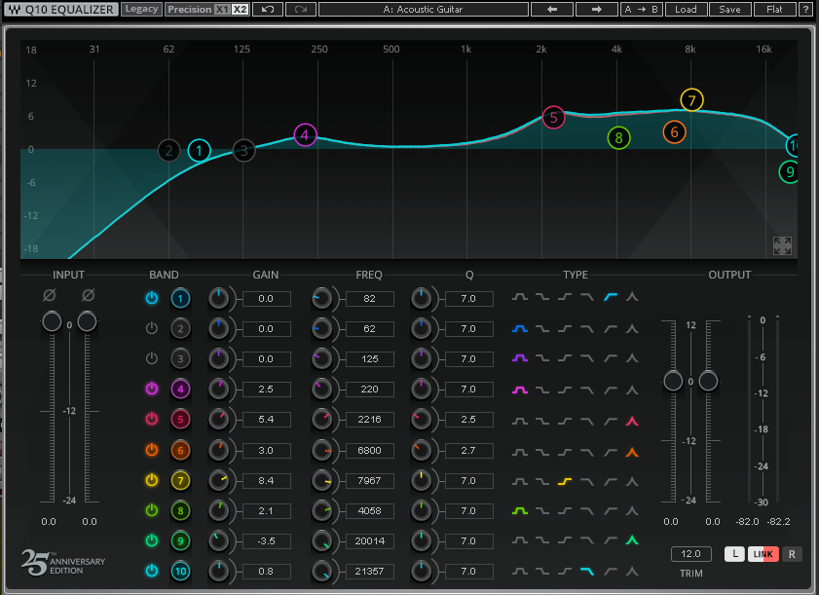819x595 pixels.
Task: Set band 8 type to bell
Action: (x=520, y=510)
